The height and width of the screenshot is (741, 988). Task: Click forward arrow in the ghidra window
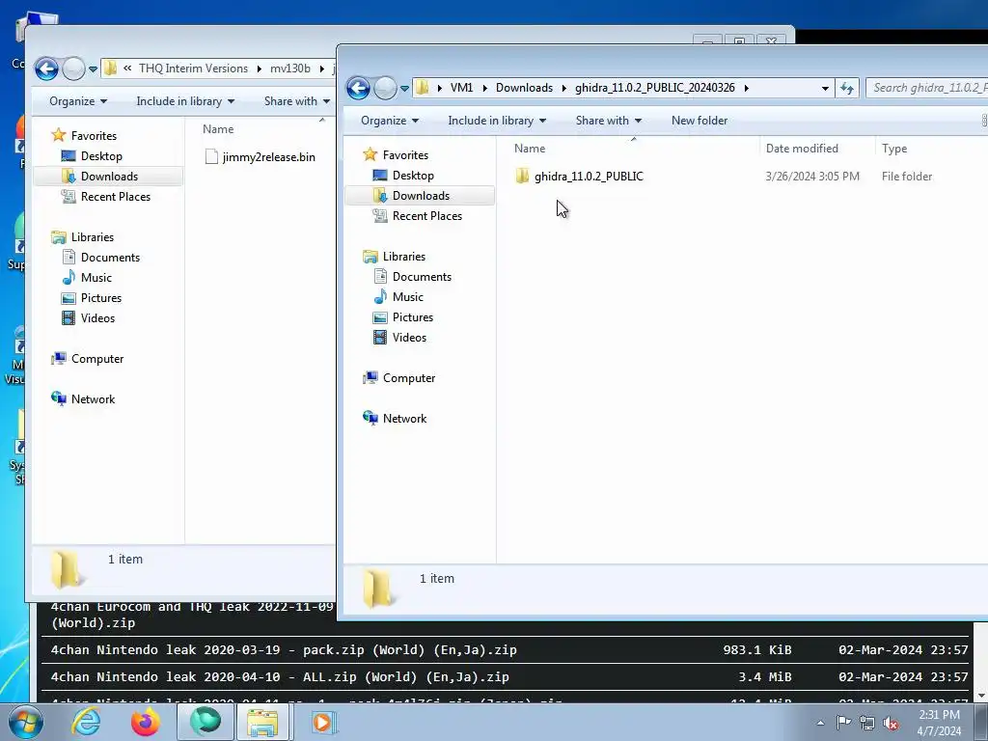385,88
